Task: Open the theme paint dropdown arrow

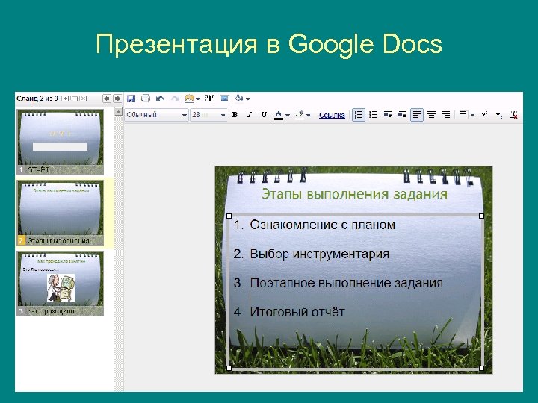Action: (x=248, y=99)
